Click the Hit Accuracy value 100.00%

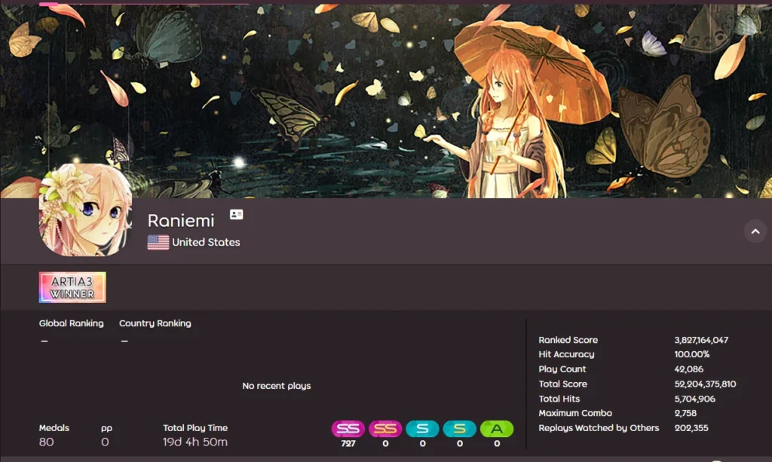coord(692,354)
